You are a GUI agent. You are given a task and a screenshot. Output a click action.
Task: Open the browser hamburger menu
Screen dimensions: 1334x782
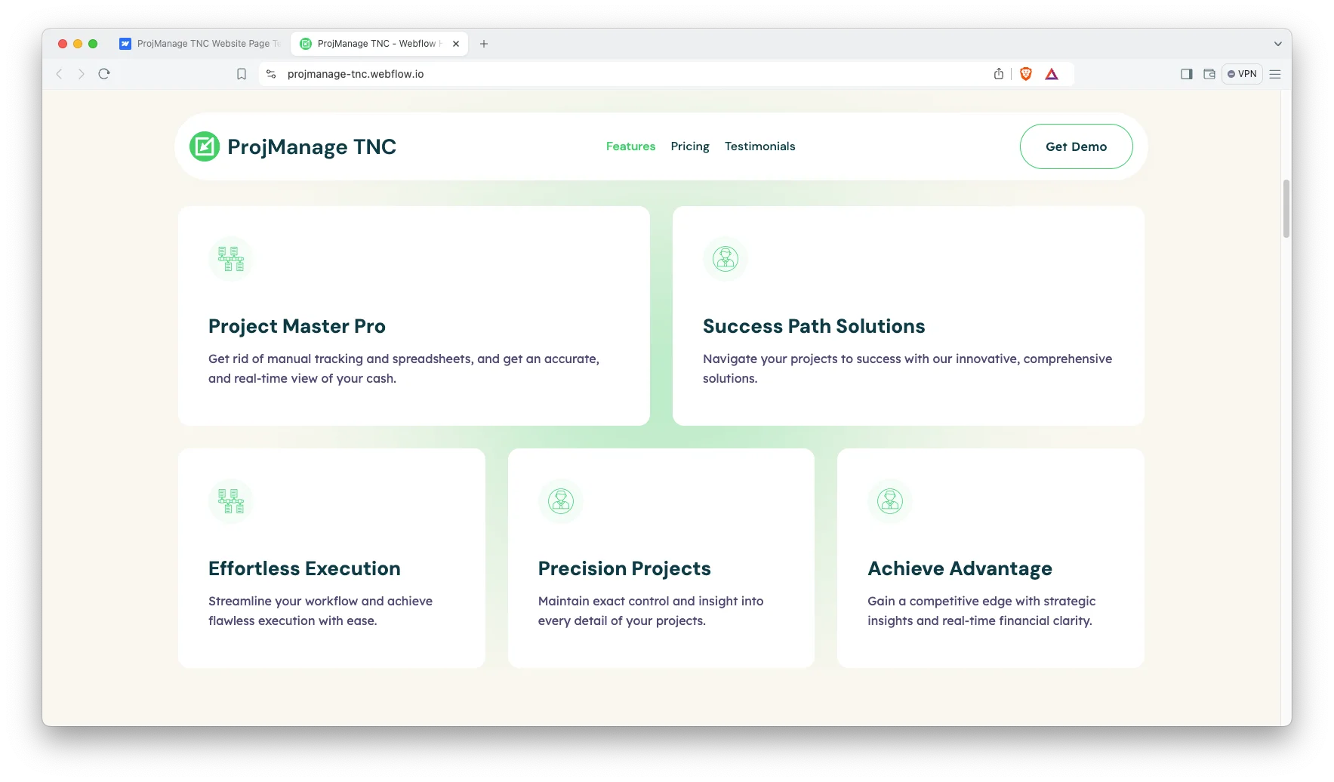1275,74
